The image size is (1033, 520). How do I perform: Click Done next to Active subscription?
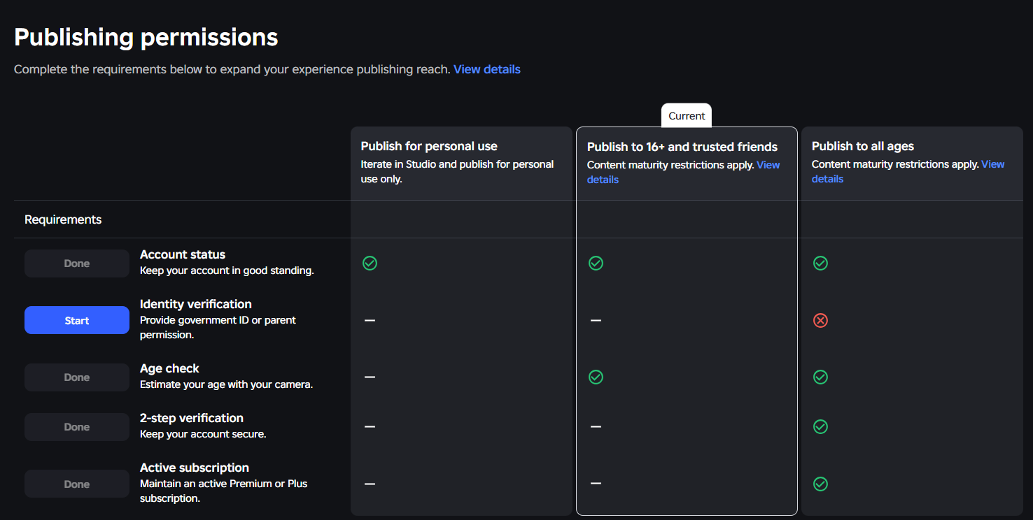point(76,483)
